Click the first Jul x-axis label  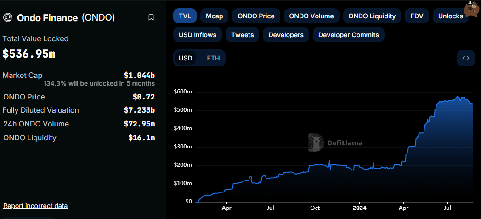pyautogui.click(x=271, y=208)
